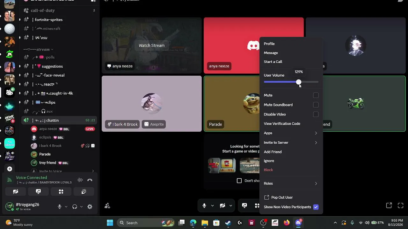The width and height of the screenshot is (408, 229).
Task: Invite friends icon at call bottom-left
Action: point(107,206)
